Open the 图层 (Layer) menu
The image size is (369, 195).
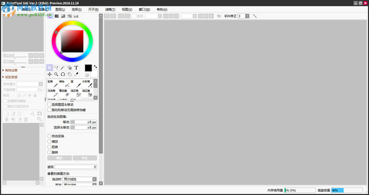(60, 9)
